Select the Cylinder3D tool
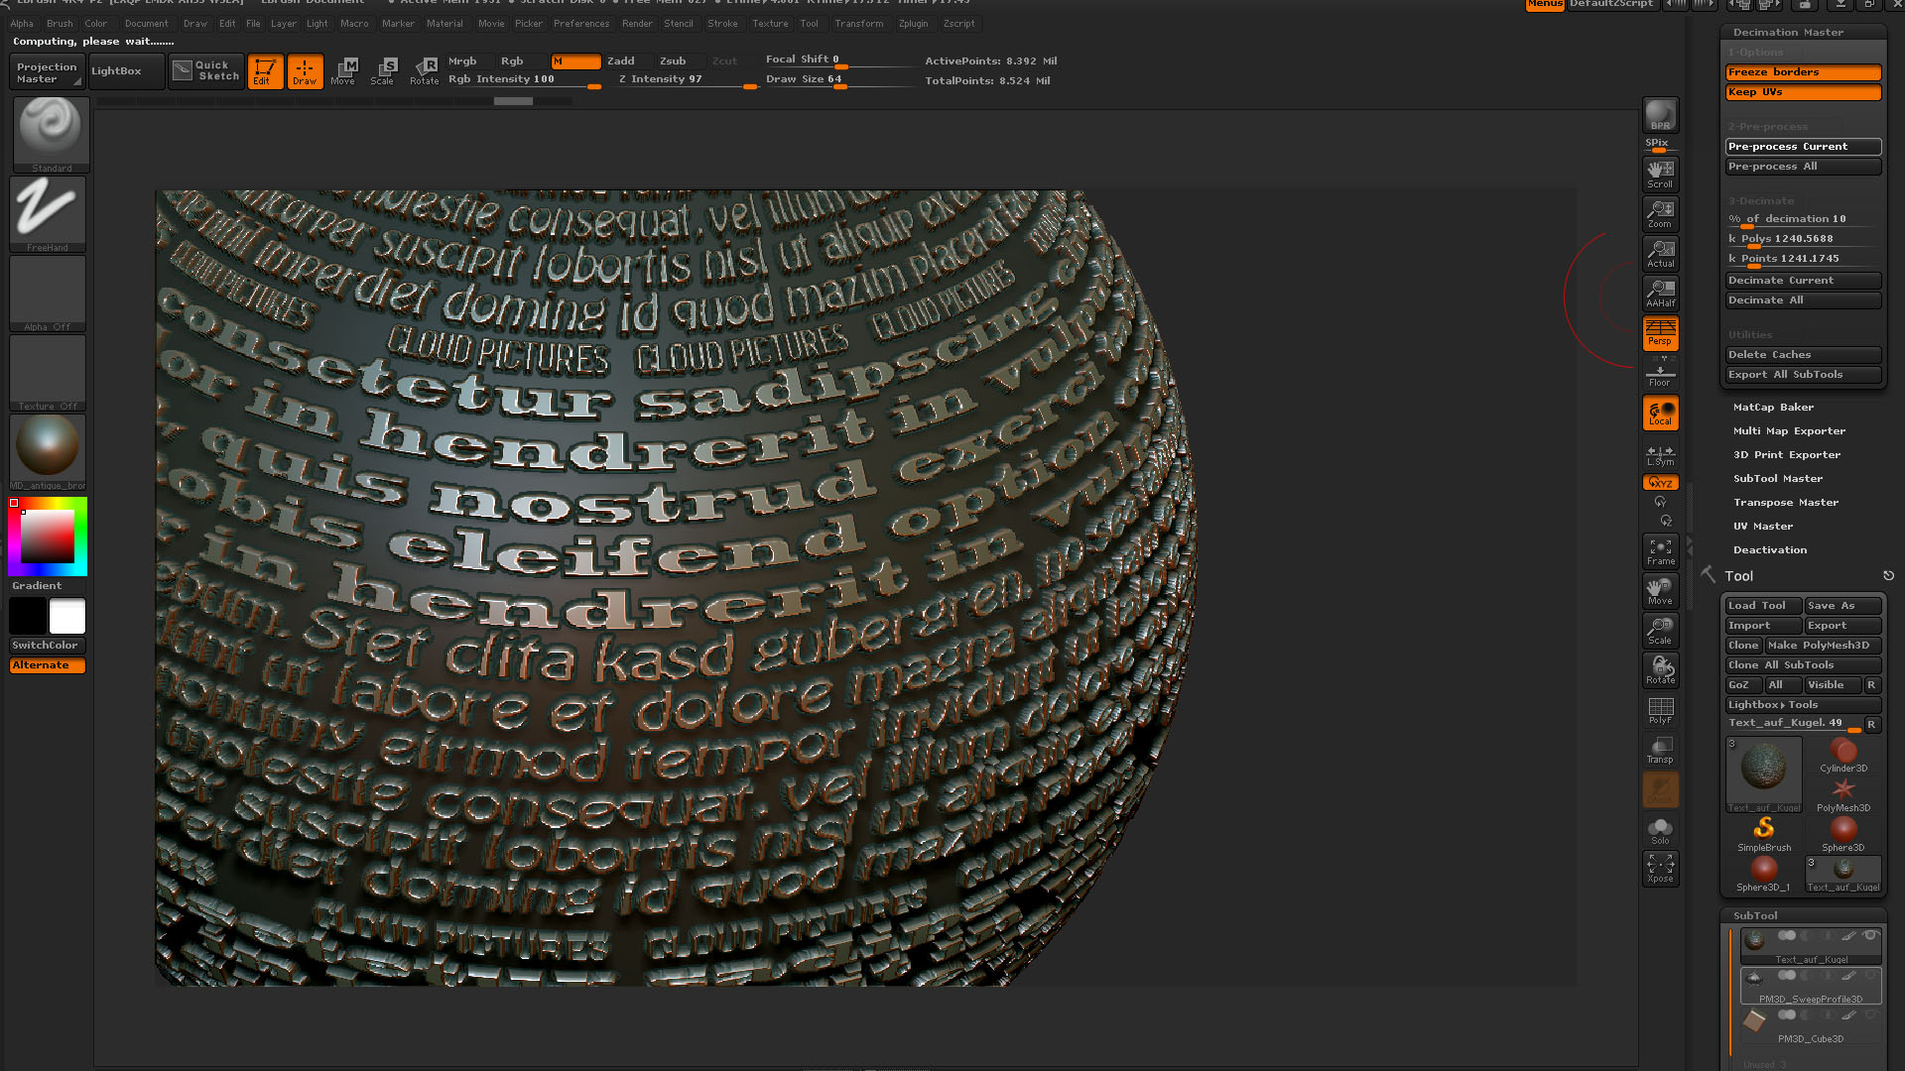This screenshot has width=1905, height=1071. click(1842, 756)
